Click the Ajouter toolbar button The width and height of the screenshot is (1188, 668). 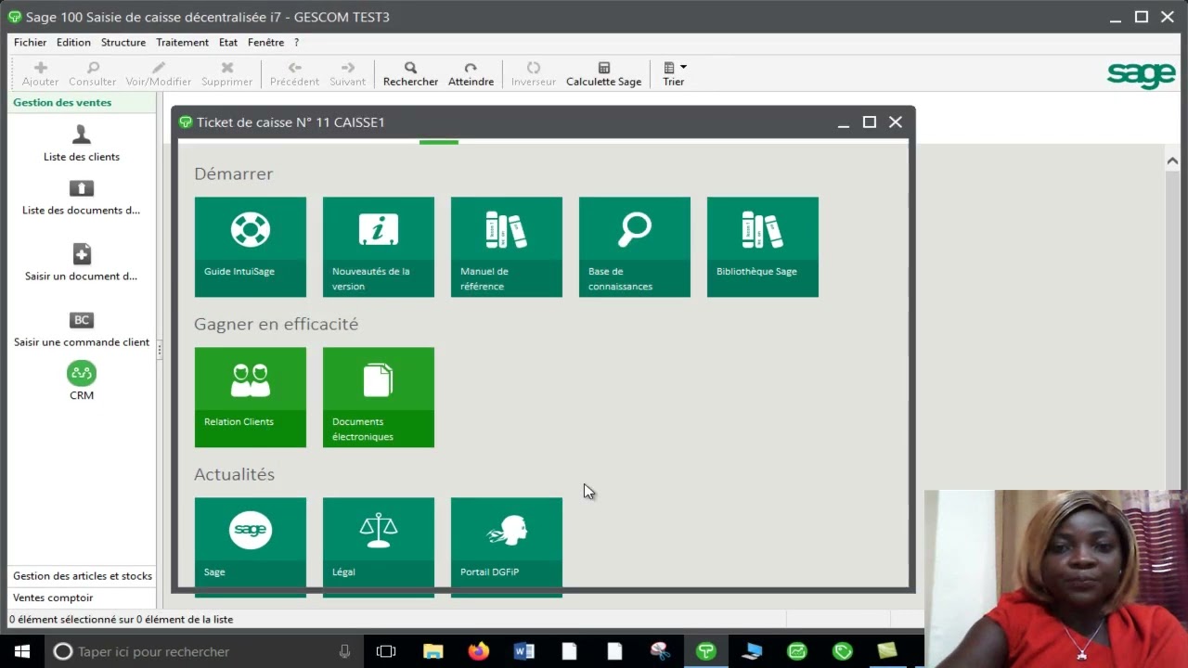coord(41,74)
